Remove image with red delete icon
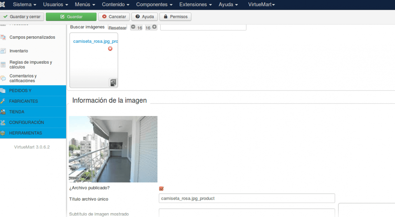395x217 pixels. coord(110,49)
